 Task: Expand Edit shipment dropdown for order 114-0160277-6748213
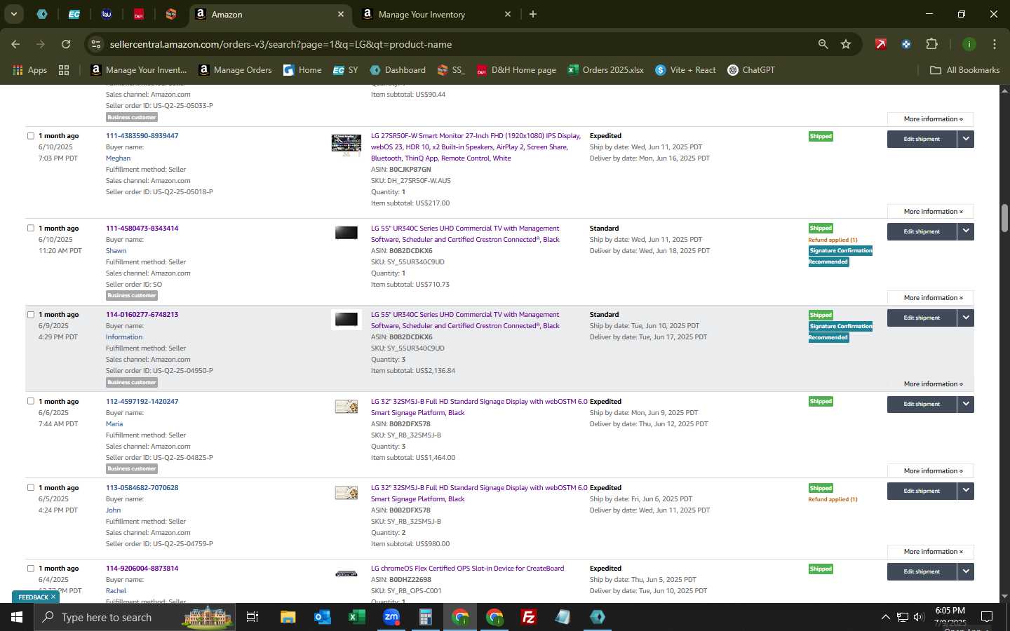point(966,318)
